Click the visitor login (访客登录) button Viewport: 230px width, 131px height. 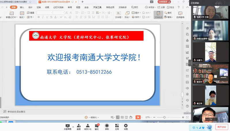tap(164, 2)
